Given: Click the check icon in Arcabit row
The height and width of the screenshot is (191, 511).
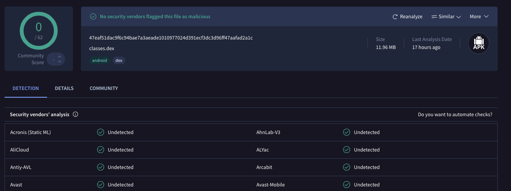Looking at the screenshot, I should (x=347, y=167).
